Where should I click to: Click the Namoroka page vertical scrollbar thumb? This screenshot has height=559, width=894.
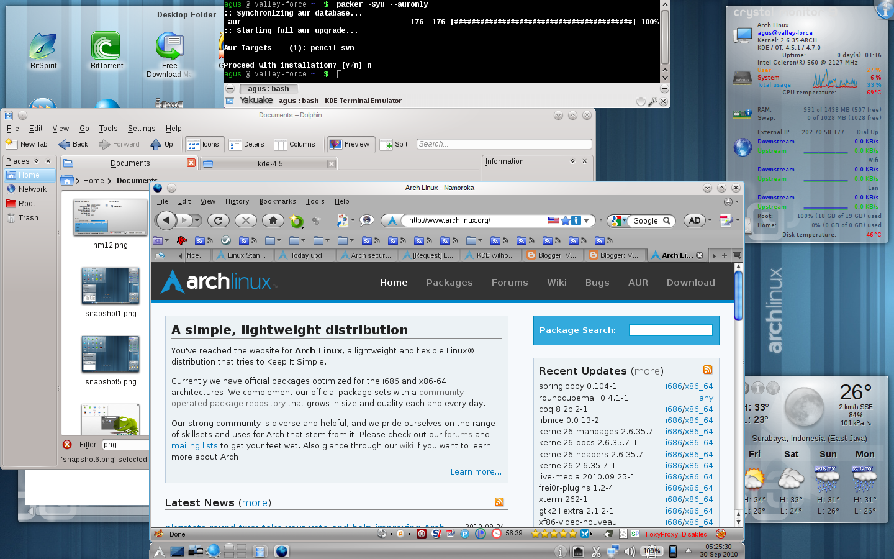click(x=738, y=296)
